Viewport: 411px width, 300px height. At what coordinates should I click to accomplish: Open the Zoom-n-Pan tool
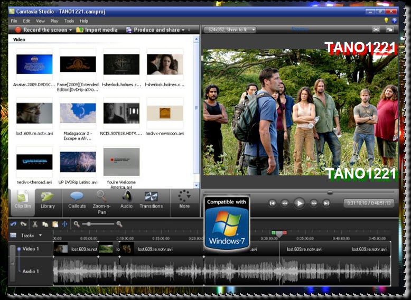pyautogui.click(x=101, y=201)
